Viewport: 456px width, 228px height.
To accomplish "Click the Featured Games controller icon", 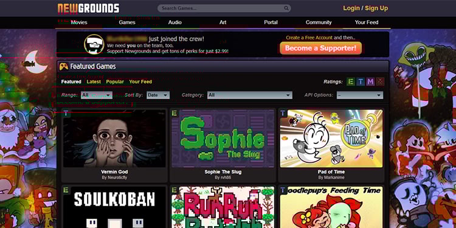I will (x=64, y=66).
